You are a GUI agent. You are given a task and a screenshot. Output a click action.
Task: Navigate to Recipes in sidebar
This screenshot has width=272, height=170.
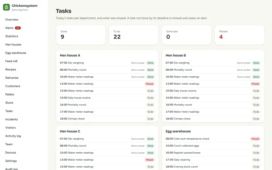[11, 70]
